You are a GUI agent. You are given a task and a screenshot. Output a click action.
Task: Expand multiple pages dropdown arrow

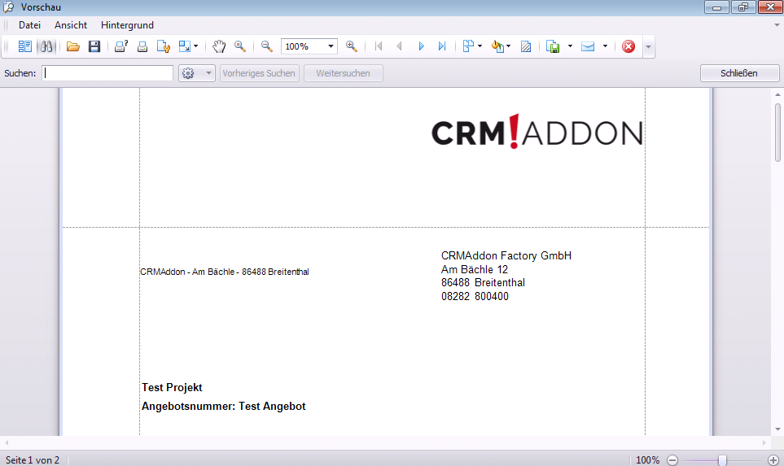[x=480, y=46]
